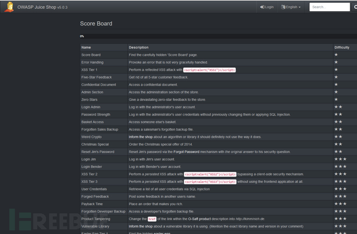Click the XSS2 script code snippet
This screenshot has height=234, width=357.
pyautogui.click(x=210, y=174)
